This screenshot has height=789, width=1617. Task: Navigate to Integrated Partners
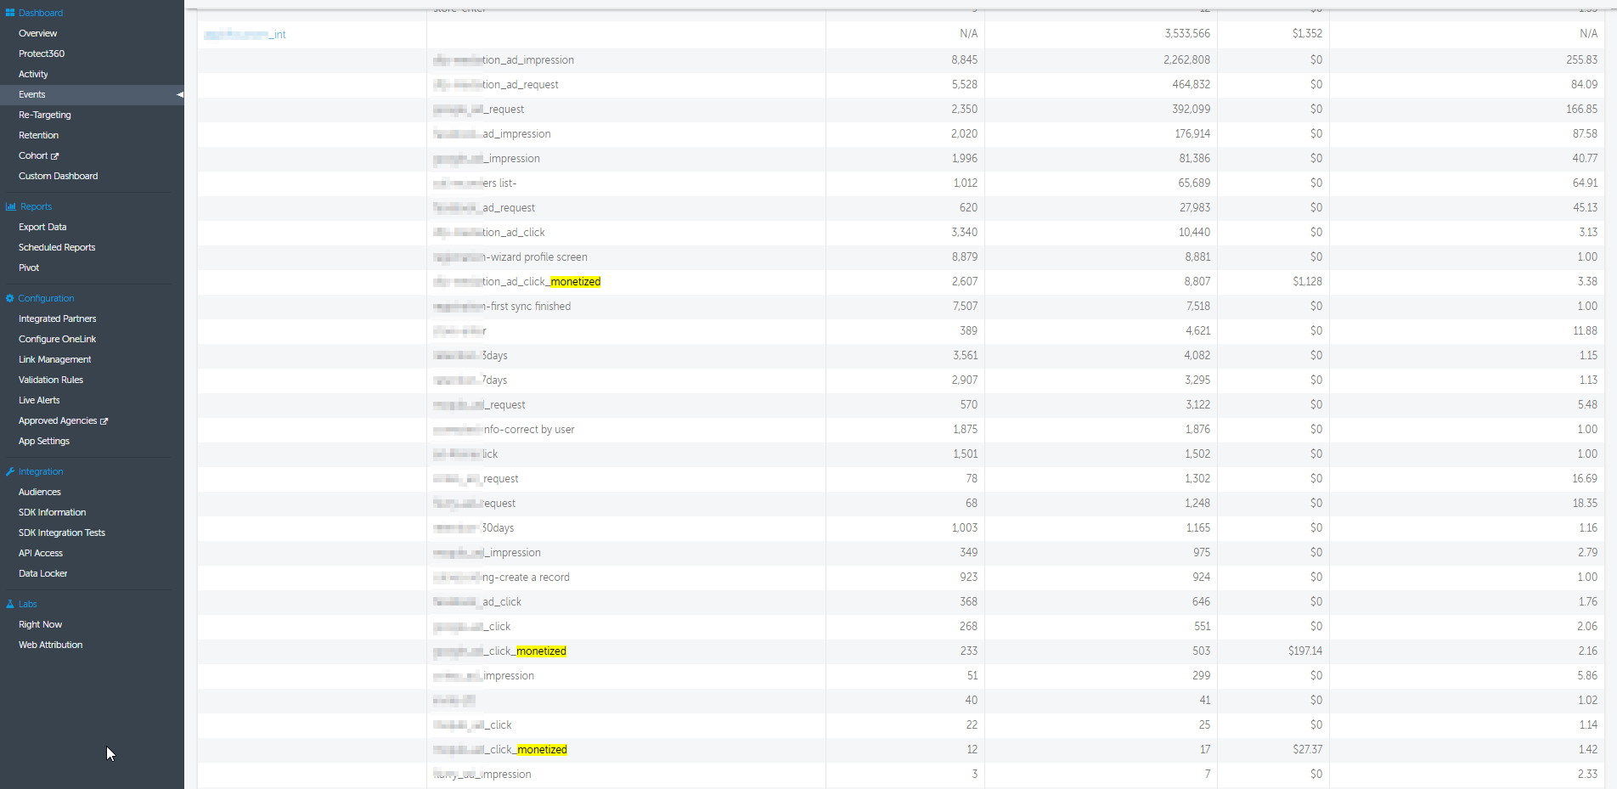(57, 318)
